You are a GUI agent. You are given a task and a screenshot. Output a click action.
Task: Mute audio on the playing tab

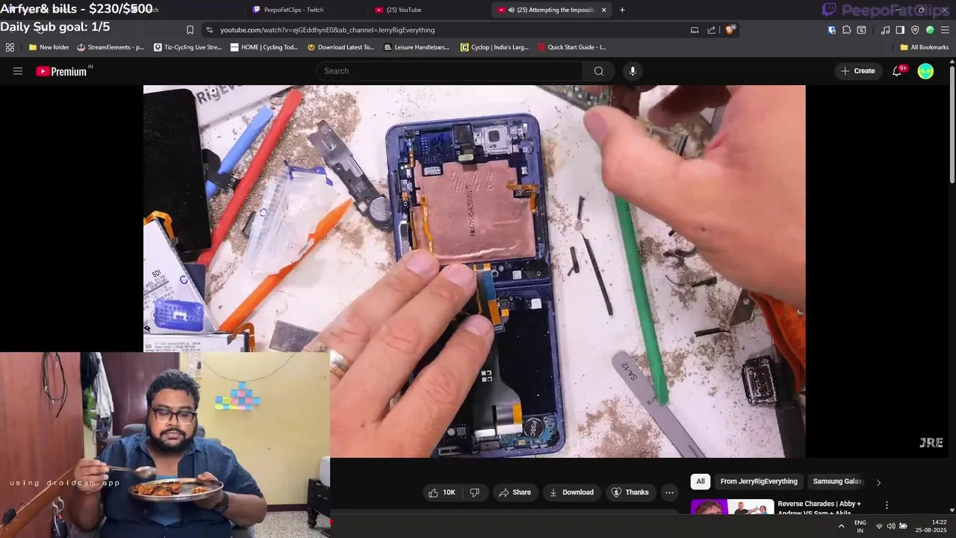click(512, 10)
